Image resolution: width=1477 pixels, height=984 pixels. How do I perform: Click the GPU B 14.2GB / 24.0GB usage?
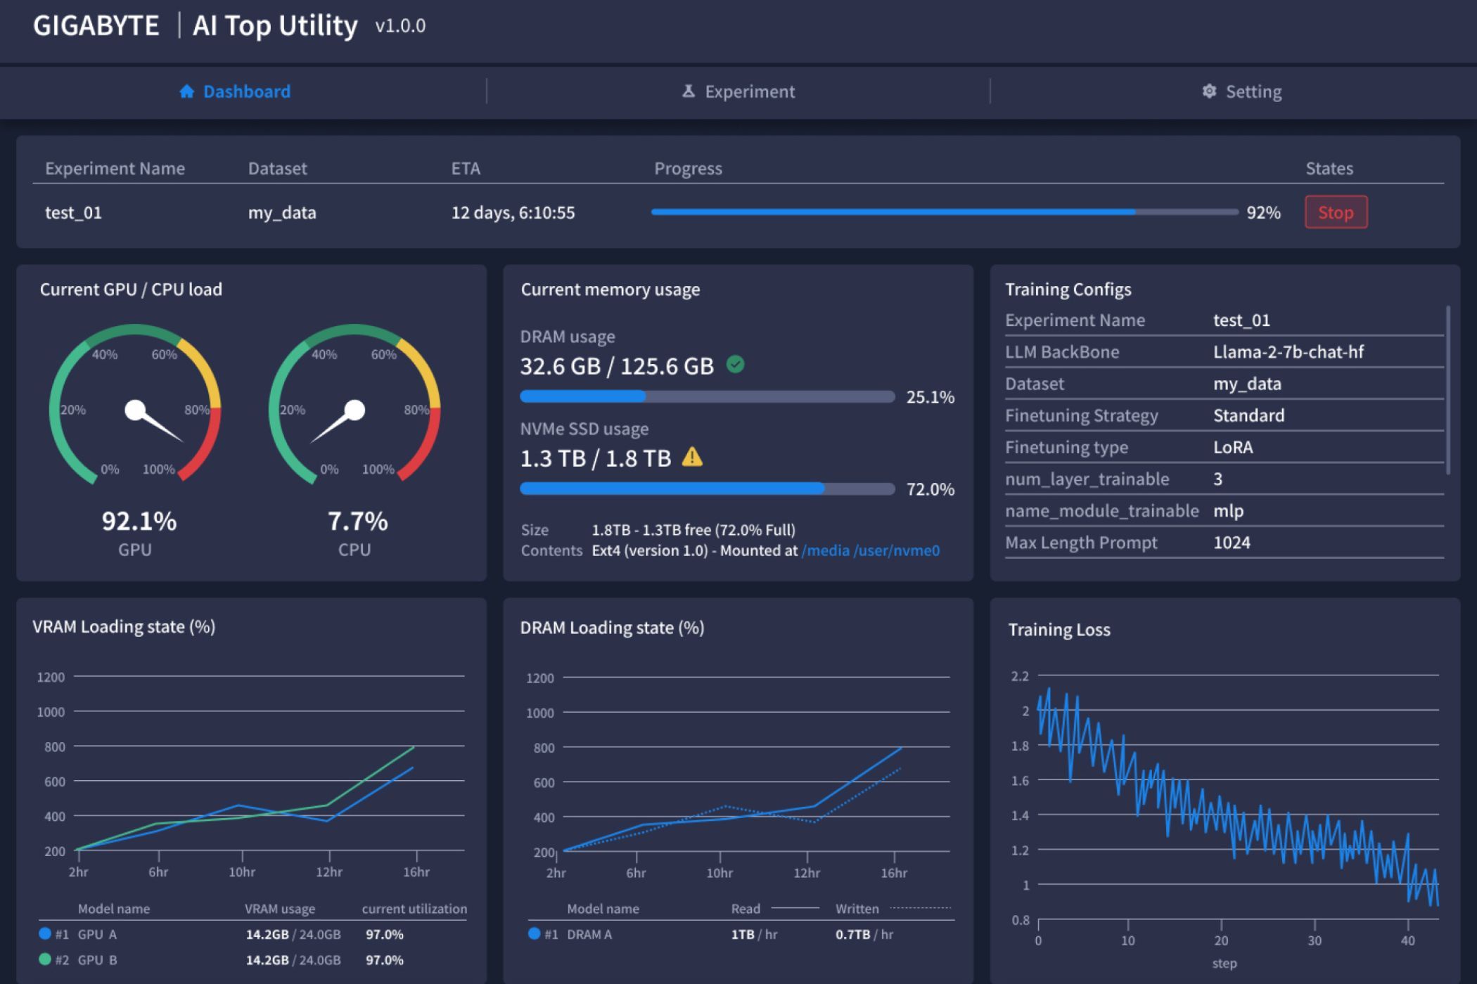click(293, 959)
